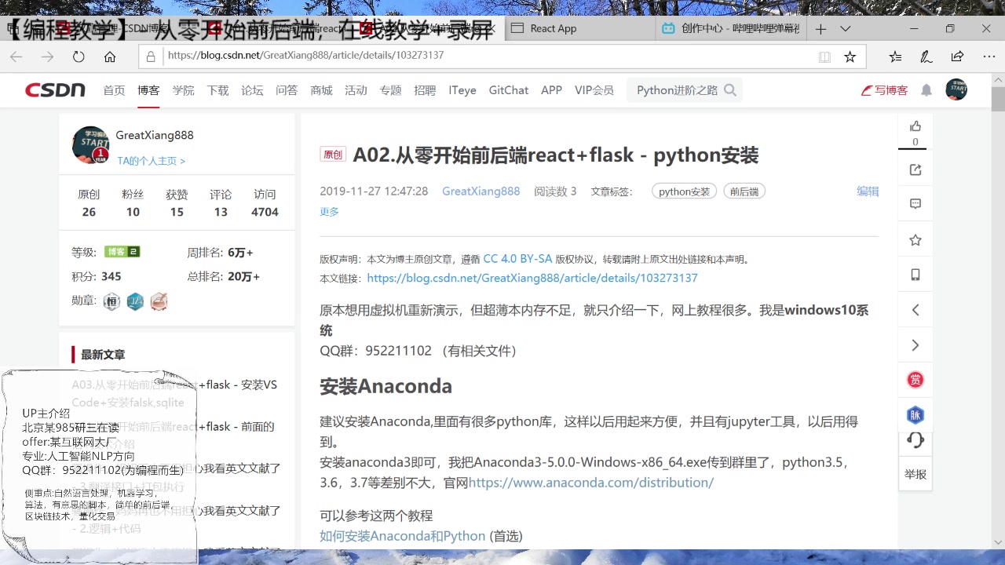Image resolution: width=1005 pixels, height=565 pixels.
Task: Share this page via browser share icon
Action: click(x=957, y=56)
